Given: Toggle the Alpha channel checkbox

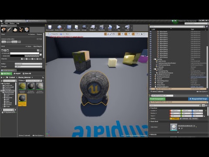Looking at the screenshot, I should tap(37, 59).
